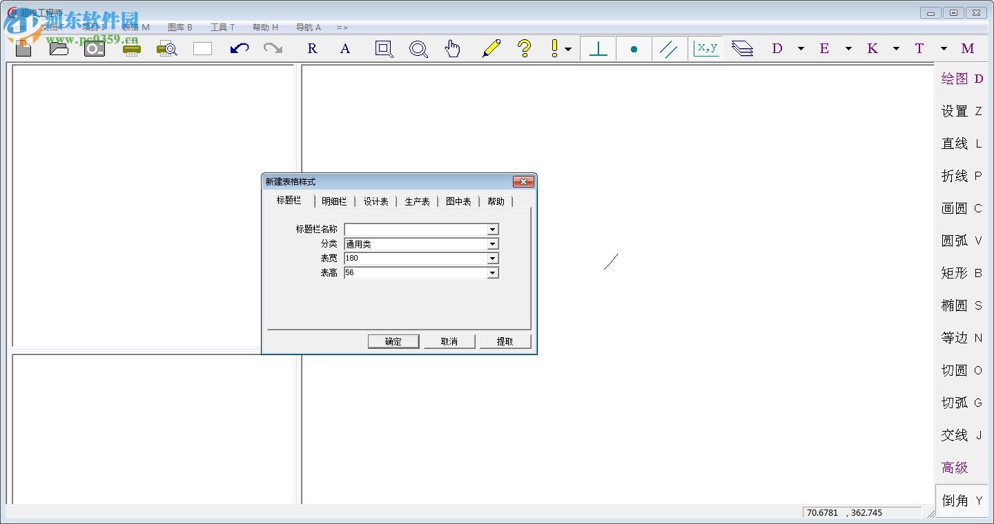994x524 pixels.
Task: Select the yellow pencil tool
Action: 491,48
